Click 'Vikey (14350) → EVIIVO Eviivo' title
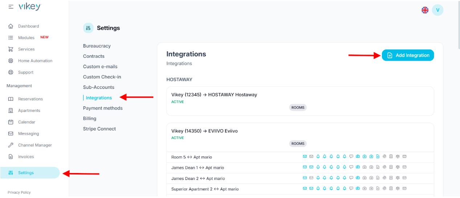Viewport: 460px width, 198px height. 204,131
